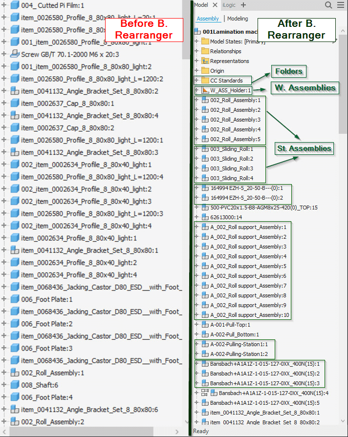Screen dimensions: 348x437
Task: Click the 164994 EZH-5_20-50-B---(0):1 icon
Action: [205, 188]
